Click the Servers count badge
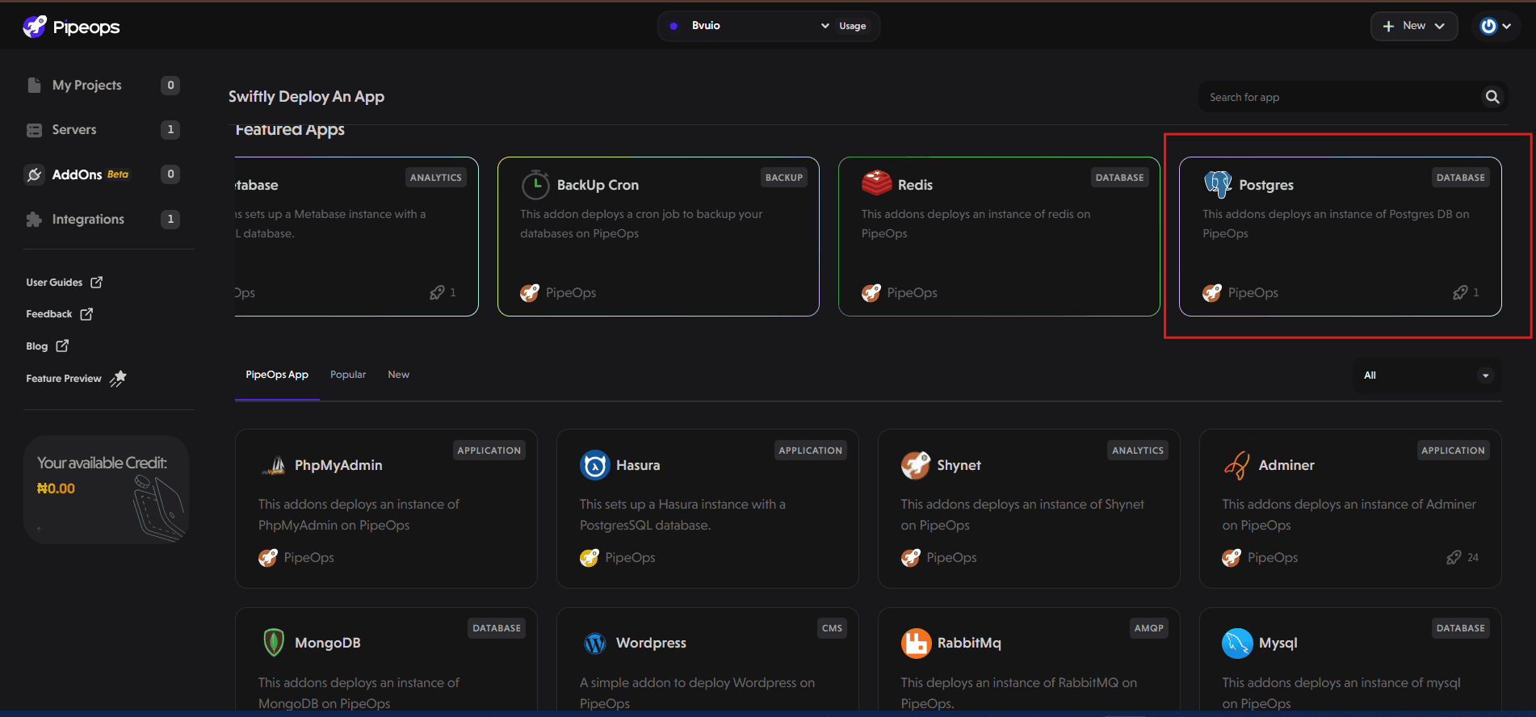This screenshot has height=717, width=1536. (x=170, y=129)
